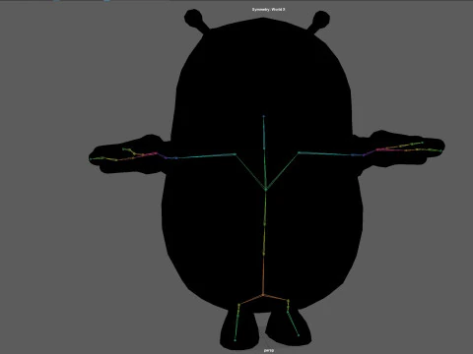Select the antenna tip on the viewer's right
473x354 pixels.
[321, 19]
